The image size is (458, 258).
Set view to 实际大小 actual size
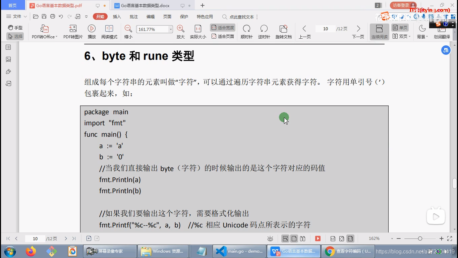(x=198, y=32)
